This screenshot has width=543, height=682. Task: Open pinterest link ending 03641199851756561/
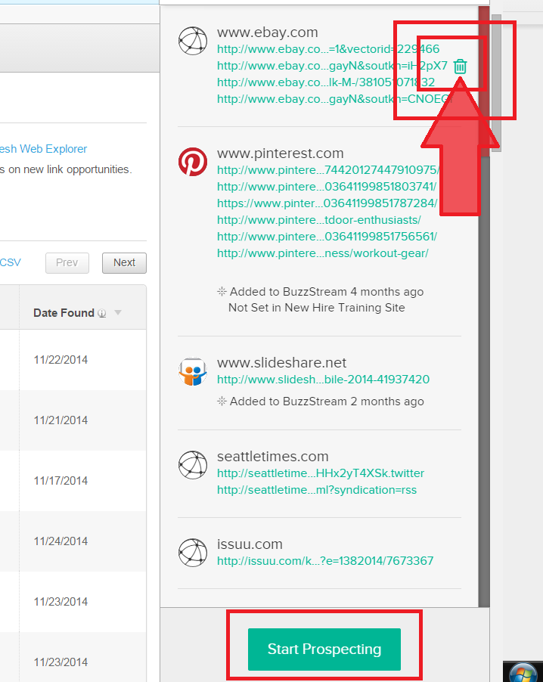point(327,236)
